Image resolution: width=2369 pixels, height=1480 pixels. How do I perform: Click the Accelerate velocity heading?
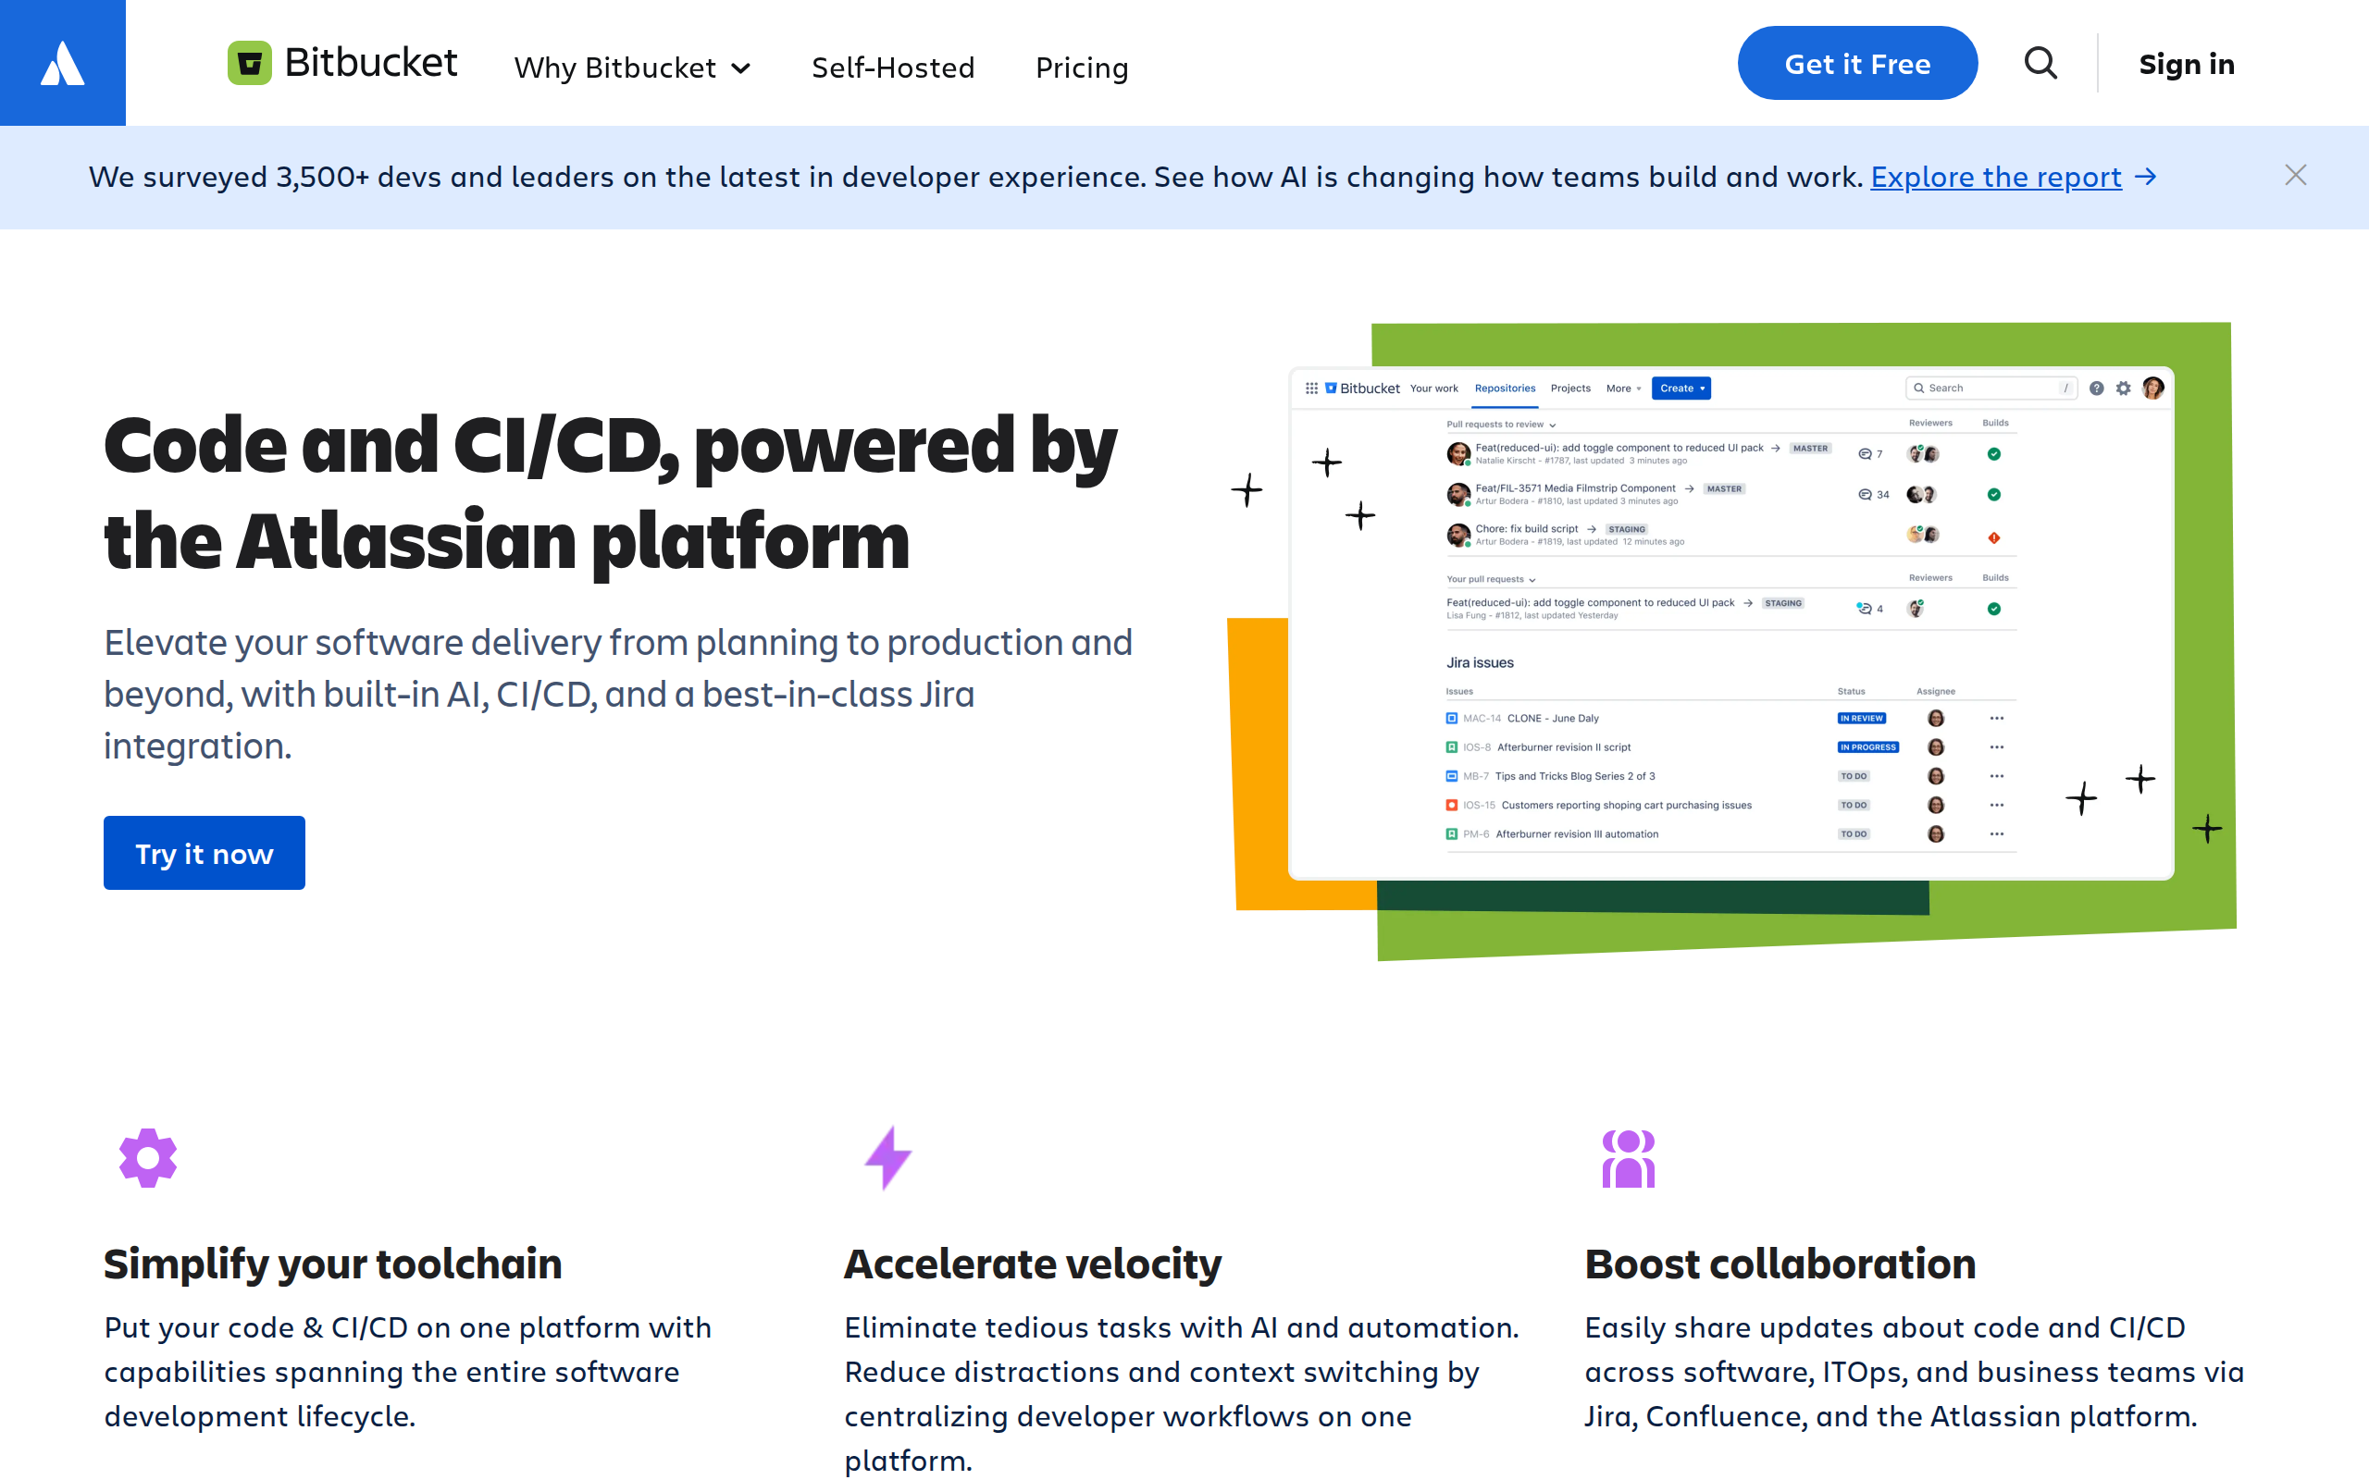[1033, 1264]
